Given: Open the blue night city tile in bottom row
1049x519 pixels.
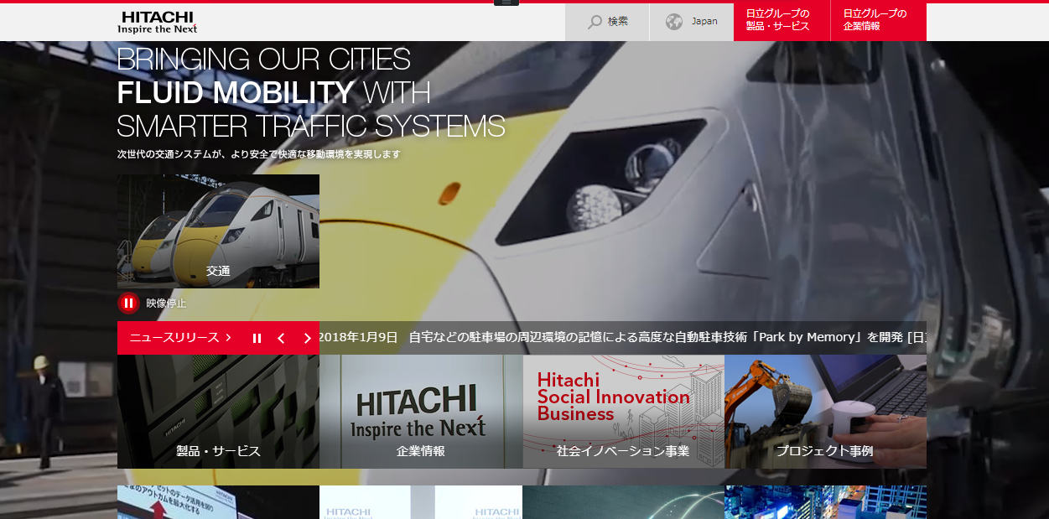Looking at the screenshot, I should pyautogui.click(x=825, y=502).
